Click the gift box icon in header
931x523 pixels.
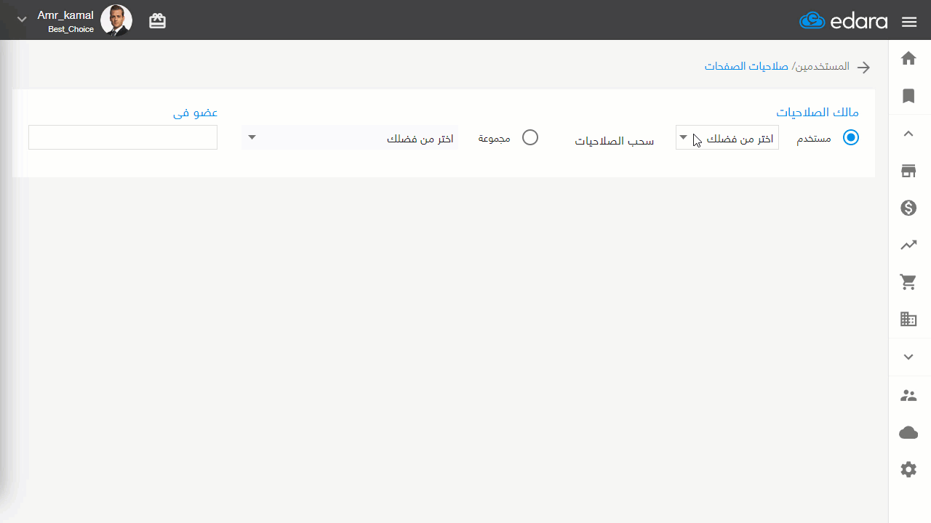[x=157, y=21]
